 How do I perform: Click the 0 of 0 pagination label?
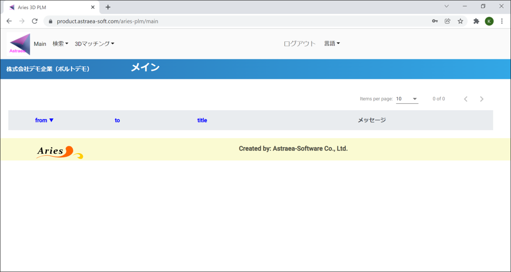(x=439, y=99)
